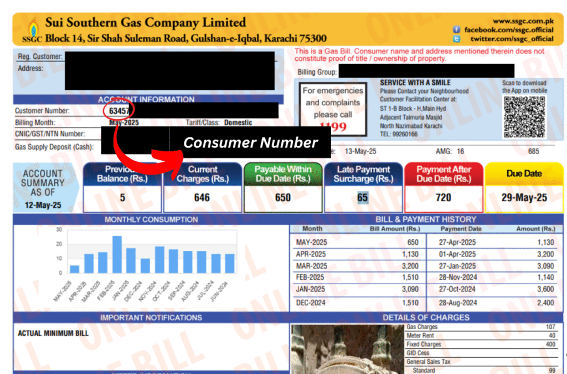The image size is (567, 374).
Task: Click the 'JUN-2024' chart axis label
Action: pos(219,291)
